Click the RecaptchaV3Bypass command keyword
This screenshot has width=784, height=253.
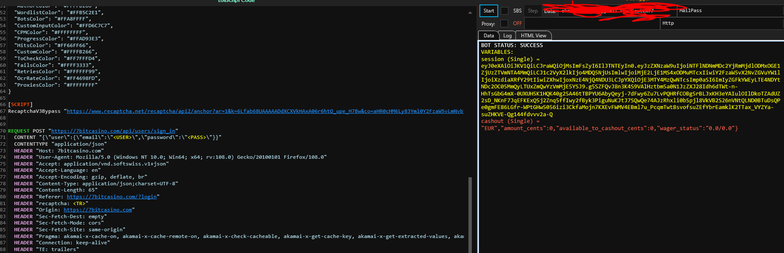pos(36,111)
